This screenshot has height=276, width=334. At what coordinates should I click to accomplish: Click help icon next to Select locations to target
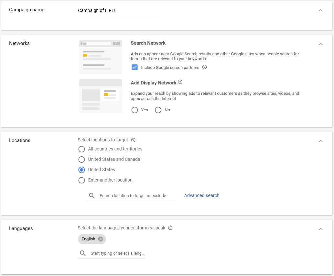coord(133,140)
